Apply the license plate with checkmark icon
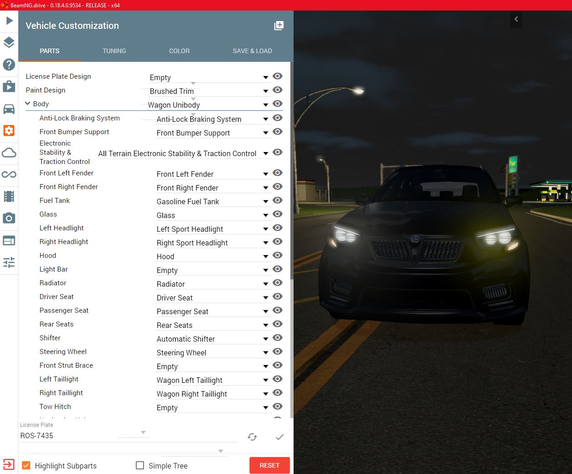The width and height of the screenshot is (572, 474). tap(280, 437)
